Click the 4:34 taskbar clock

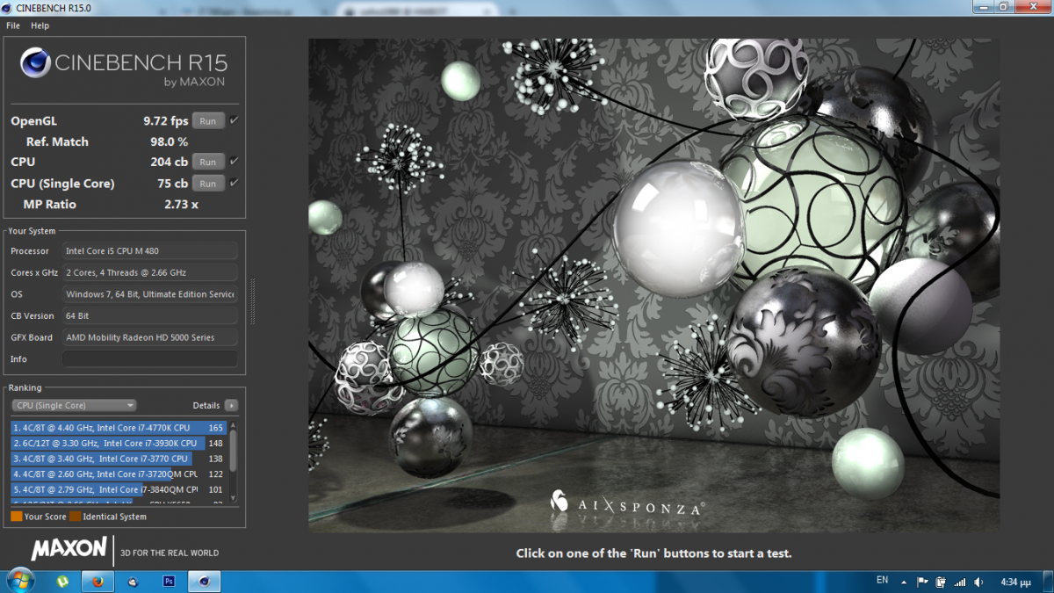tap(1014, 581)
